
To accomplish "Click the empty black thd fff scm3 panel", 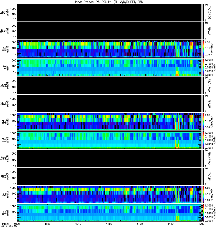I will 109,104.
